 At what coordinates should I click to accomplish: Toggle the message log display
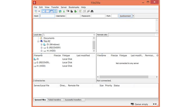pos(44,11)
